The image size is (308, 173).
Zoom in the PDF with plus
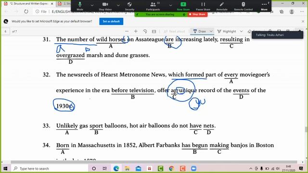point(136,31)
